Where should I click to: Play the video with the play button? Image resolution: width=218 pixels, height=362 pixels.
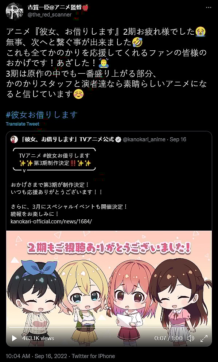(14, 338)
